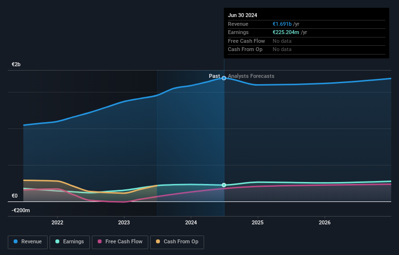Click the 2024 x-axis label
The image size is (399, 255).
(x=191, y=223)
